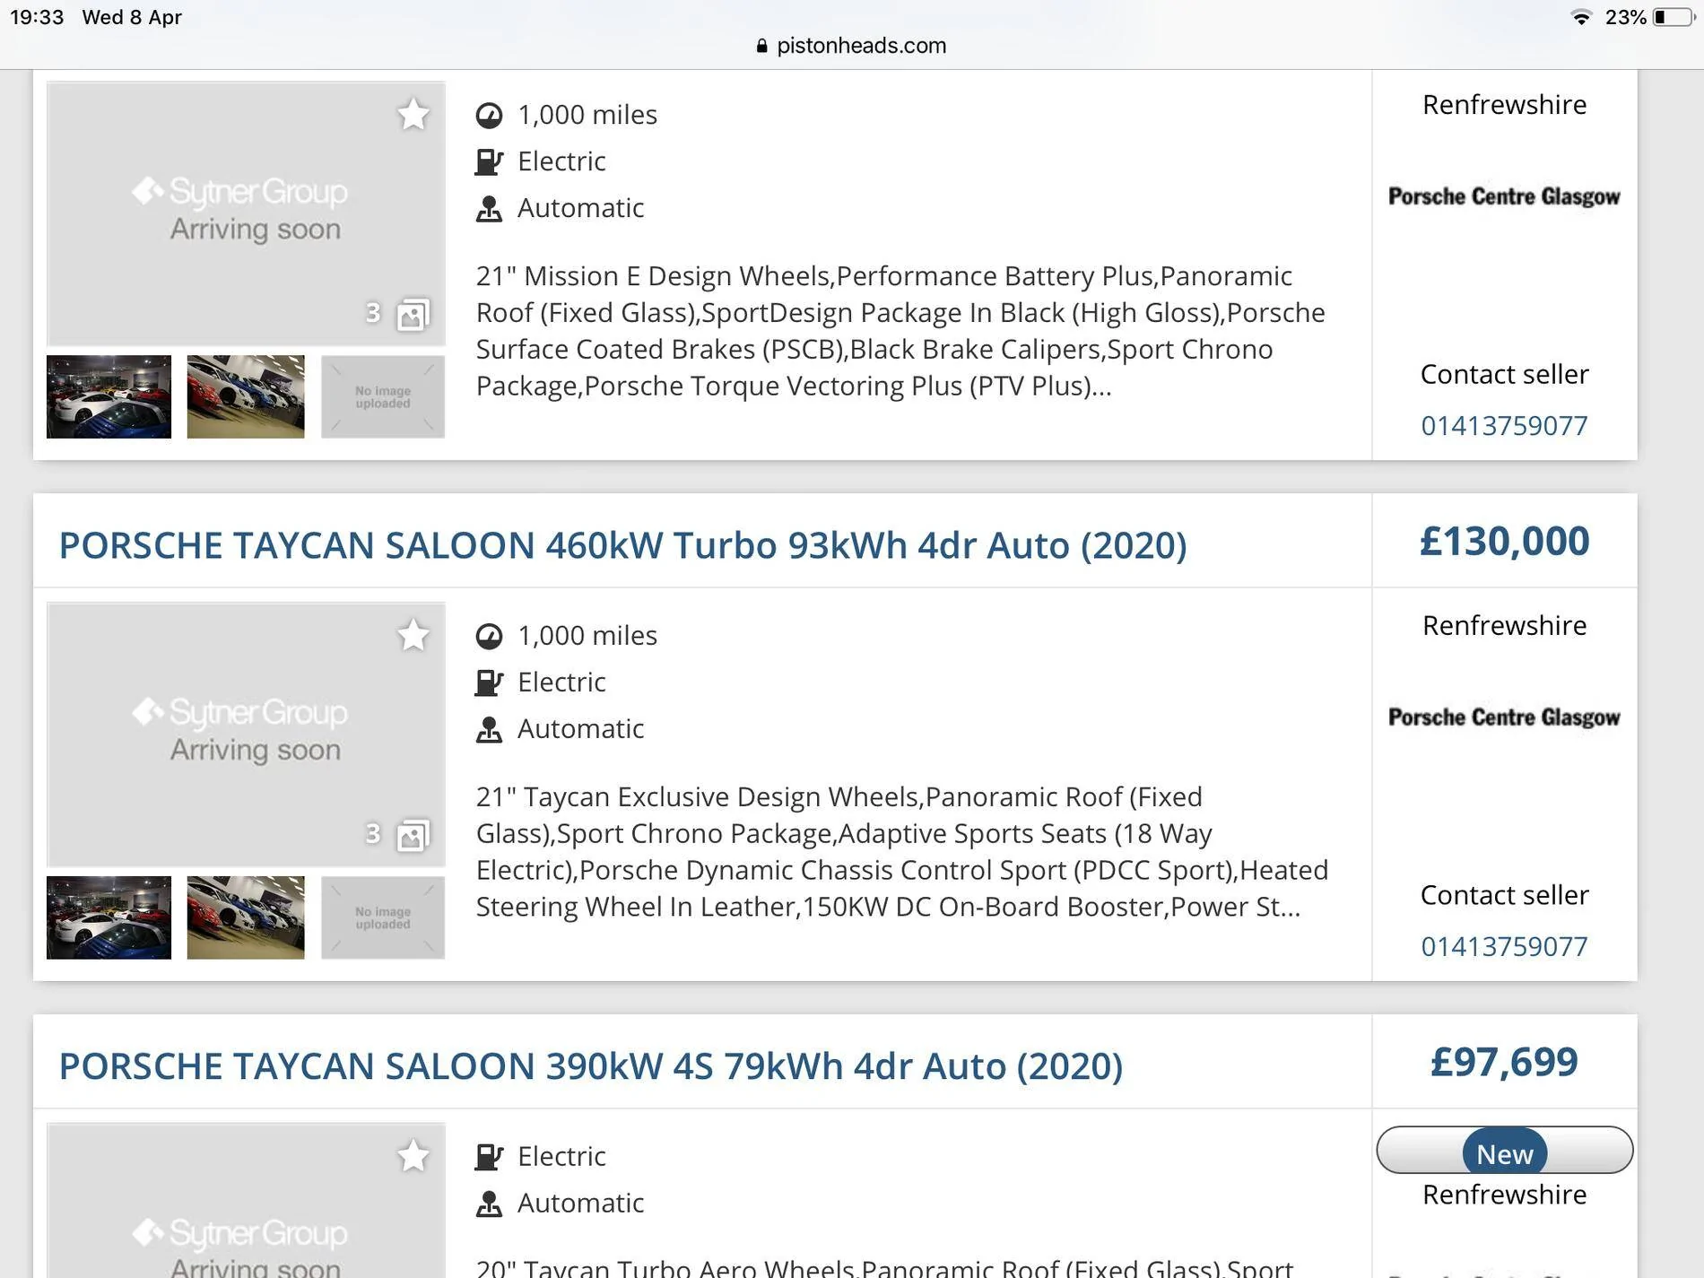The height and width of the screenshot is (1278, 1704).
Task: Favourite the first listing with the star icon
Action: [413, 115]
